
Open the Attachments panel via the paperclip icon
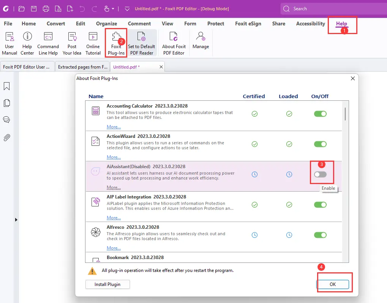[x=6, y=137]
